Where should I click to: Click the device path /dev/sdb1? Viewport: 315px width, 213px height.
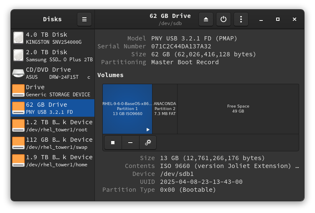click(x=177, y=174)
